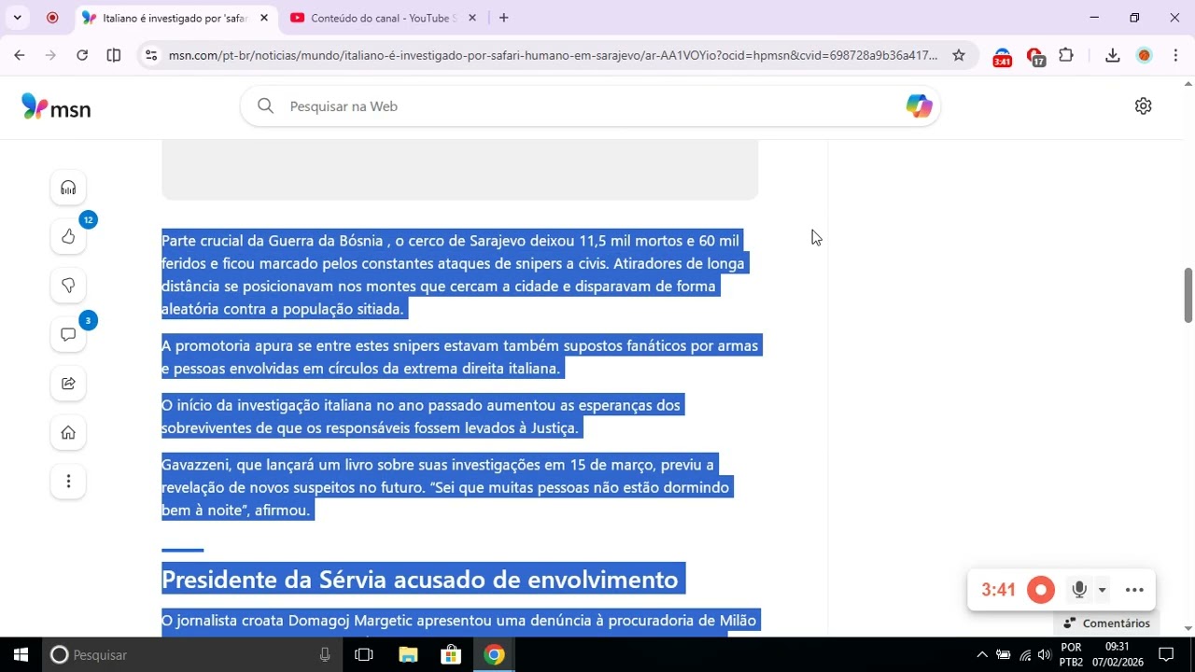Open the tab search dropdown arrow

click(17, 18)
